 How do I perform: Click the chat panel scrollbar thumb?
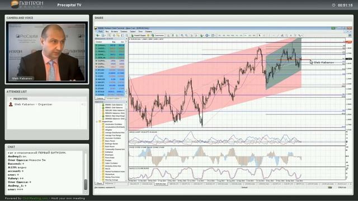(86, 184)
